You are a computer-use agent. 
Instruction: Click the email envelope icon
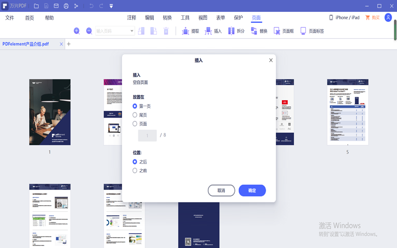coord(56,6)
